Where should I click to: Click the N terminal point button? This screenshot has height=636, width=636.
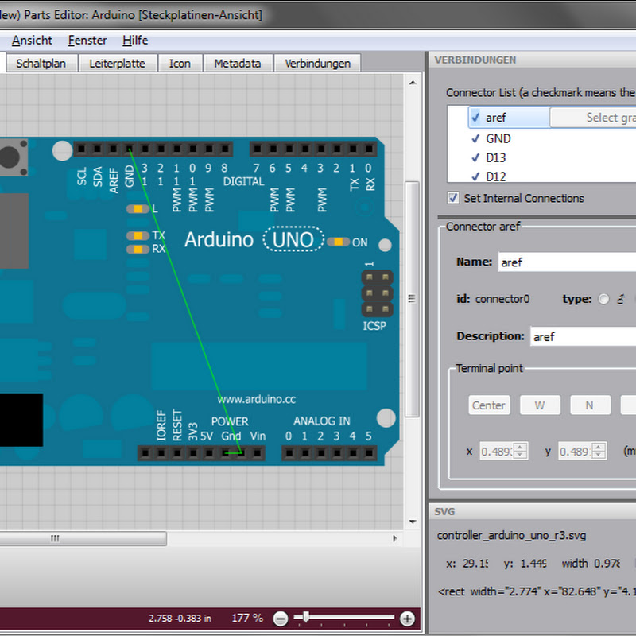tap(590, 405)
